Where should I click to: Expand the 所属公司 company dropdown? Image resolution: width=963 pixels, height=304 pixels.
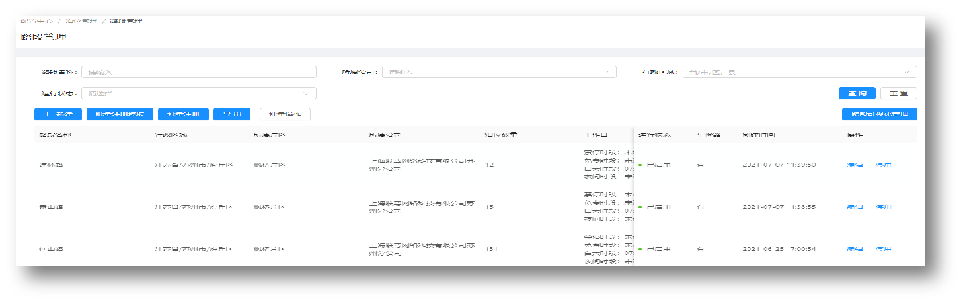coord(499,72)
